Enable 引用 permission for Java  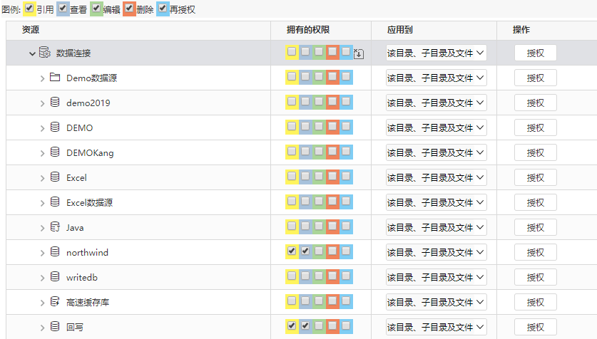292,226
